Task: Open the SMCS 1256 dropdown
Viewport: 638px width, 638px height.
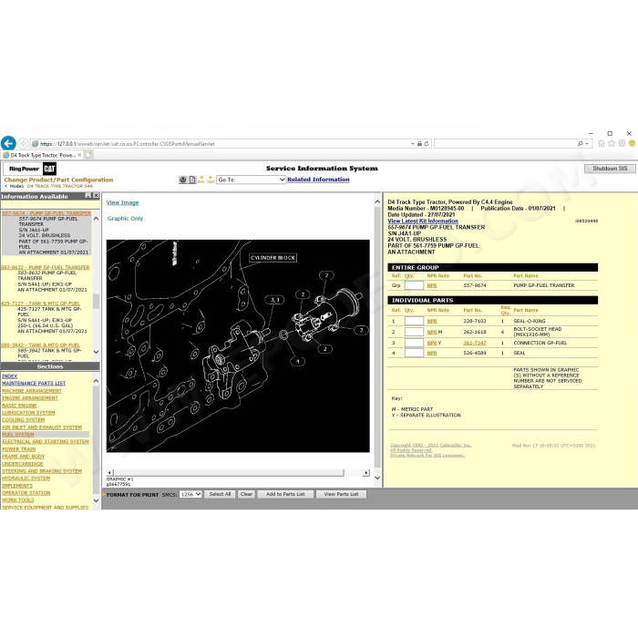Action: tap(190, 494)
